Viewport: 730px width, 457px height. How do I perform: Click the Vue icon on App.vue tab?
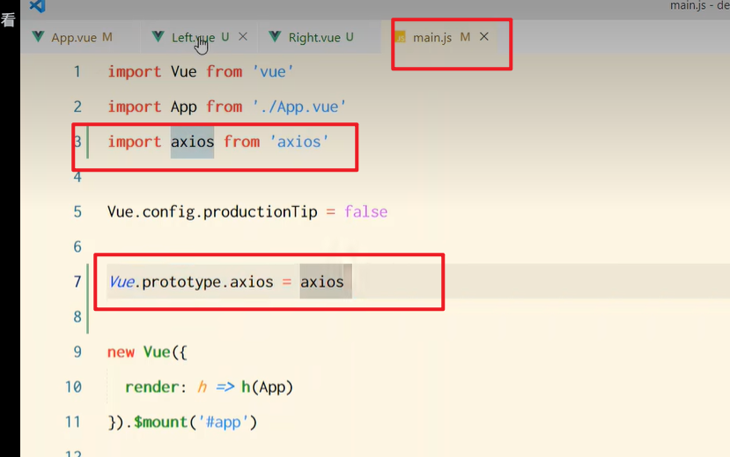pyautogui.click(x=38, y=37)
